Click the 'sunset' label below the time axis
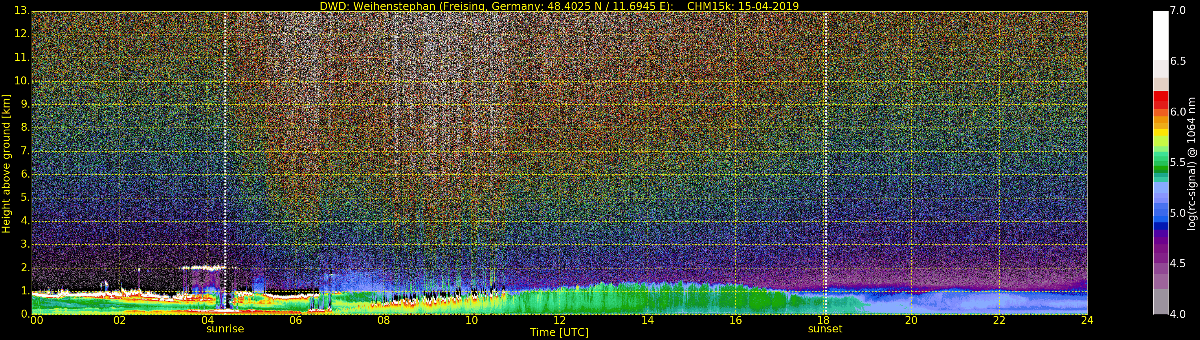 825,329
